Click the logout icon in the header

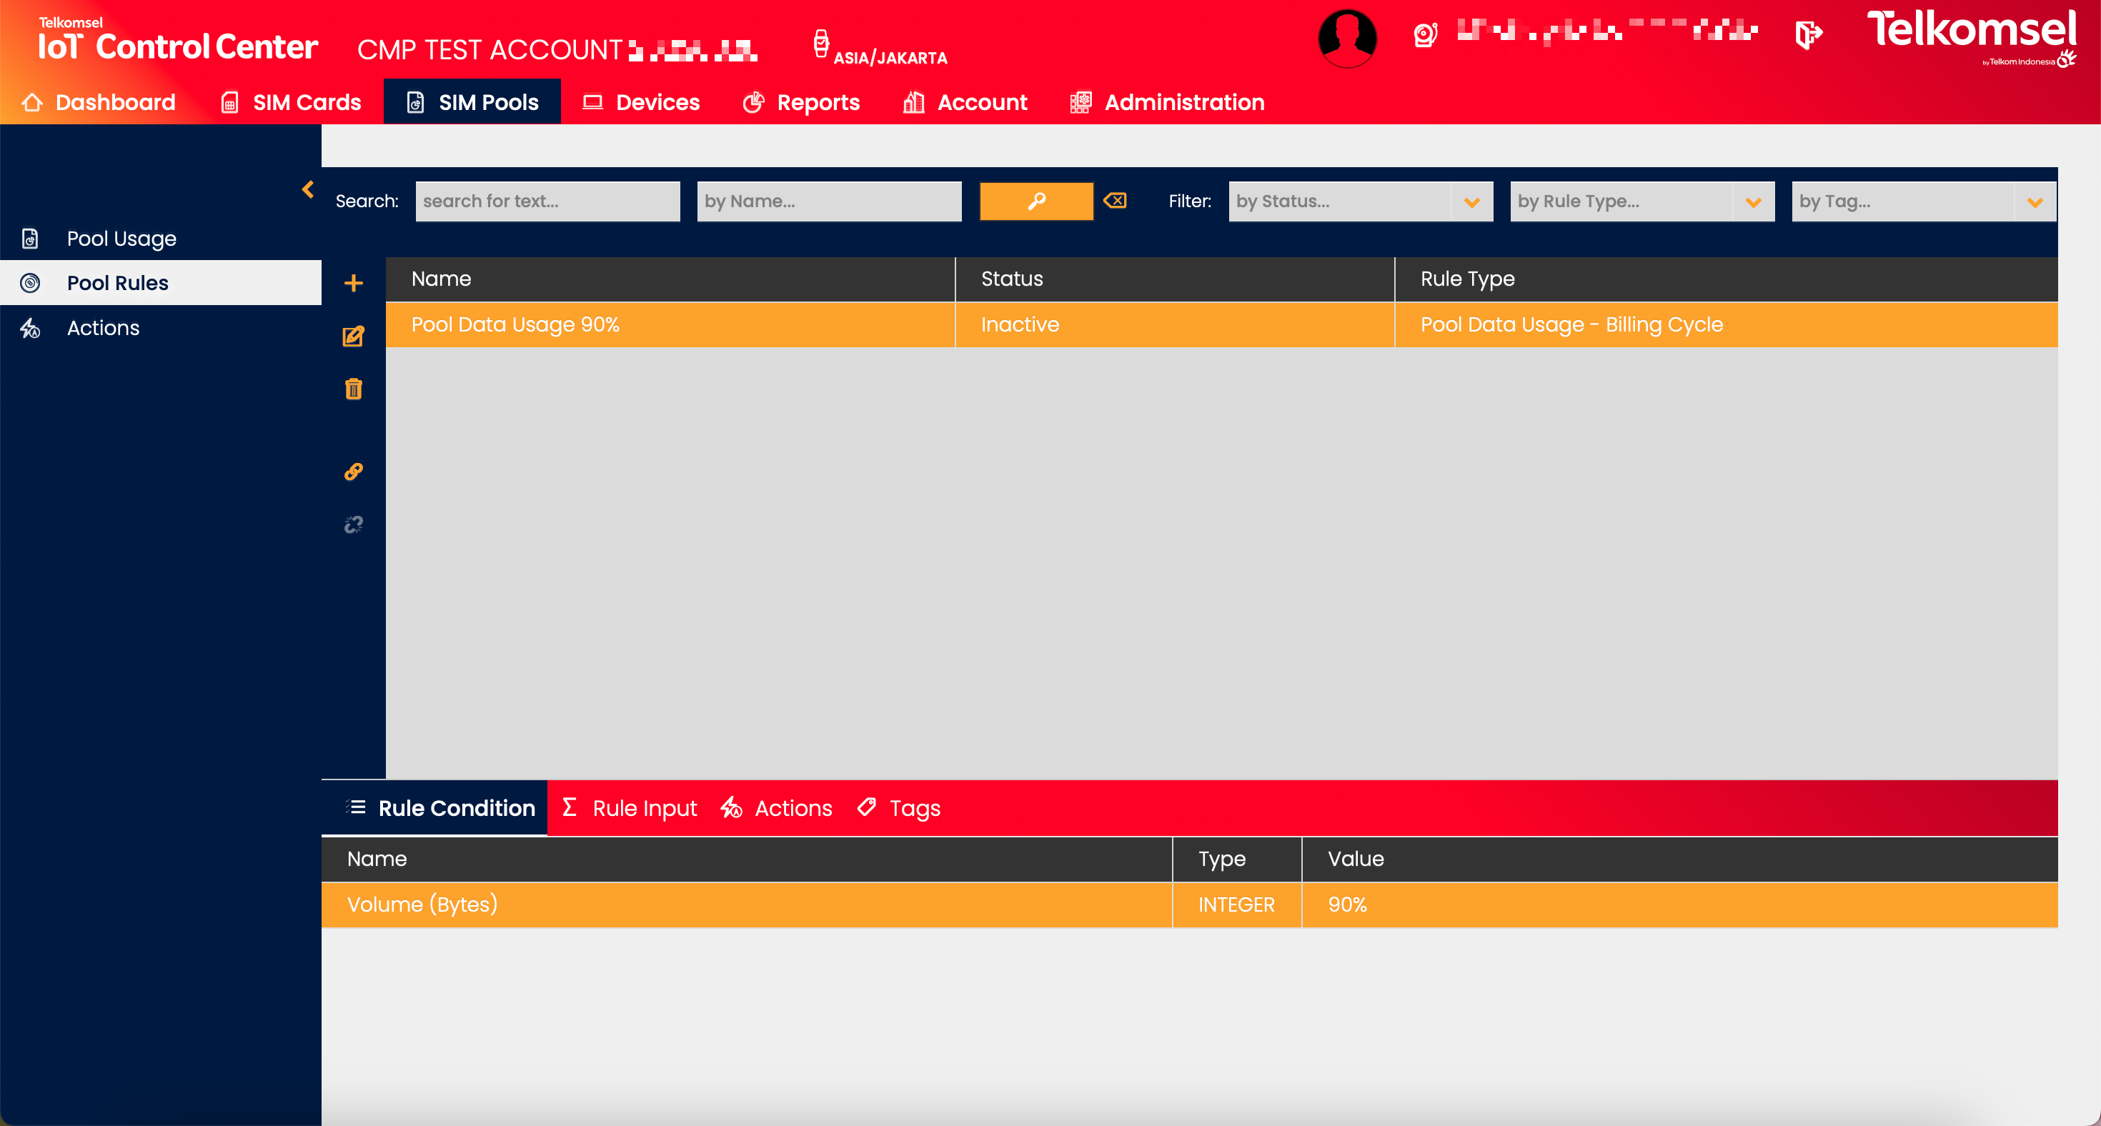pos(1808,34)
